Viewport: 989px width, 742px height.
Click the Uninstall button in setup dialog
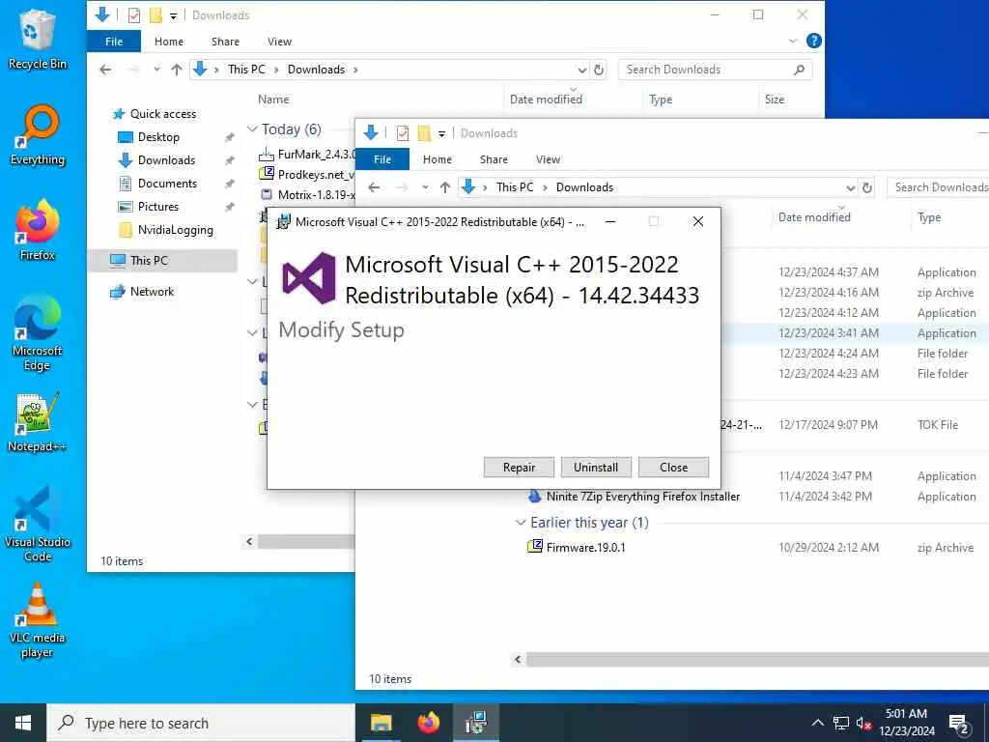[x=595, y=468]
